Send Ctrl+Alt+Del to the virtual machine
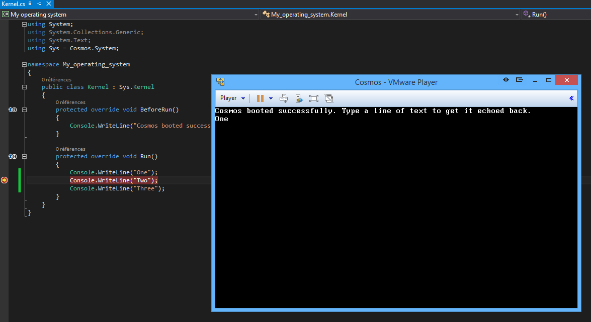Screen dimensions: 591x322 click(x=284, y=98)
